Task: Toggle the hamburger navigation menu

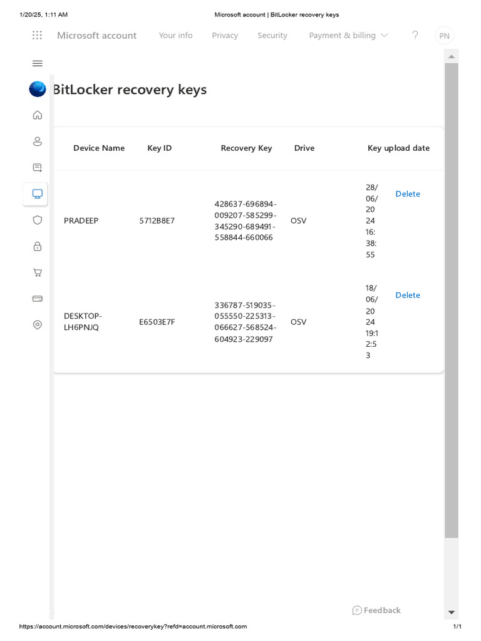Action: click(x=37, y=63)
